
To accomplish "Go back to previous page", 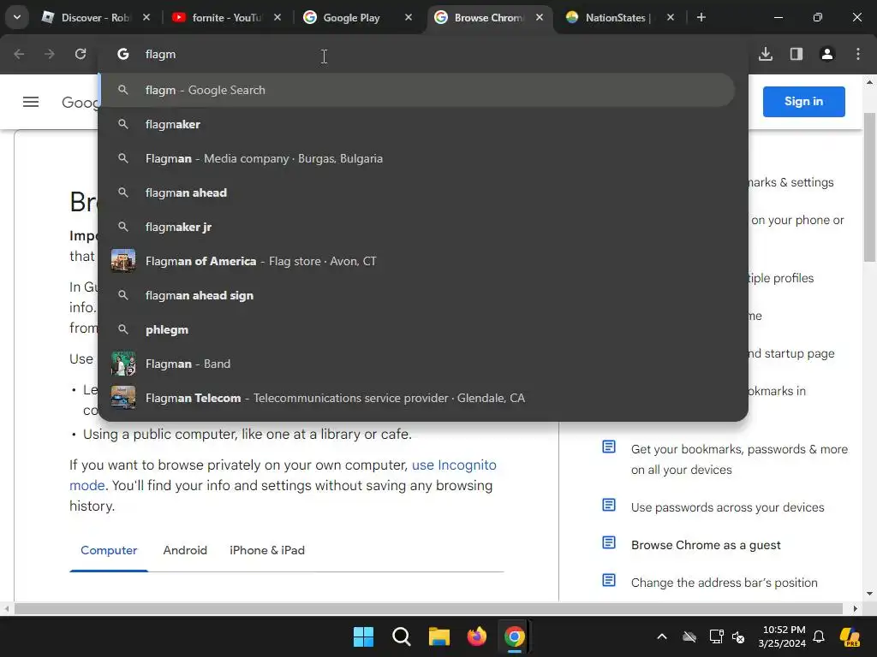I will (19, 54).
